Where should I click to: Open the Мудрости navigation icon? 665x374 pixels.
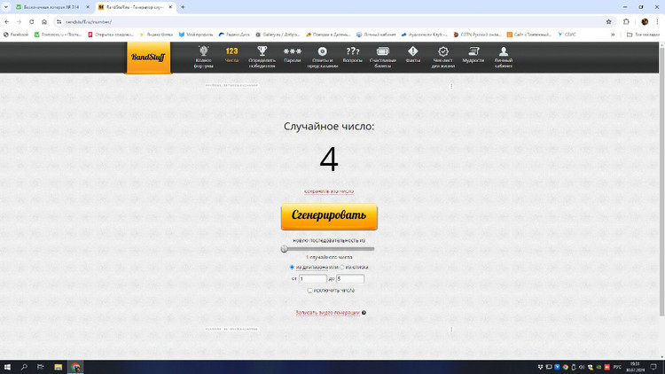point(473,52)
